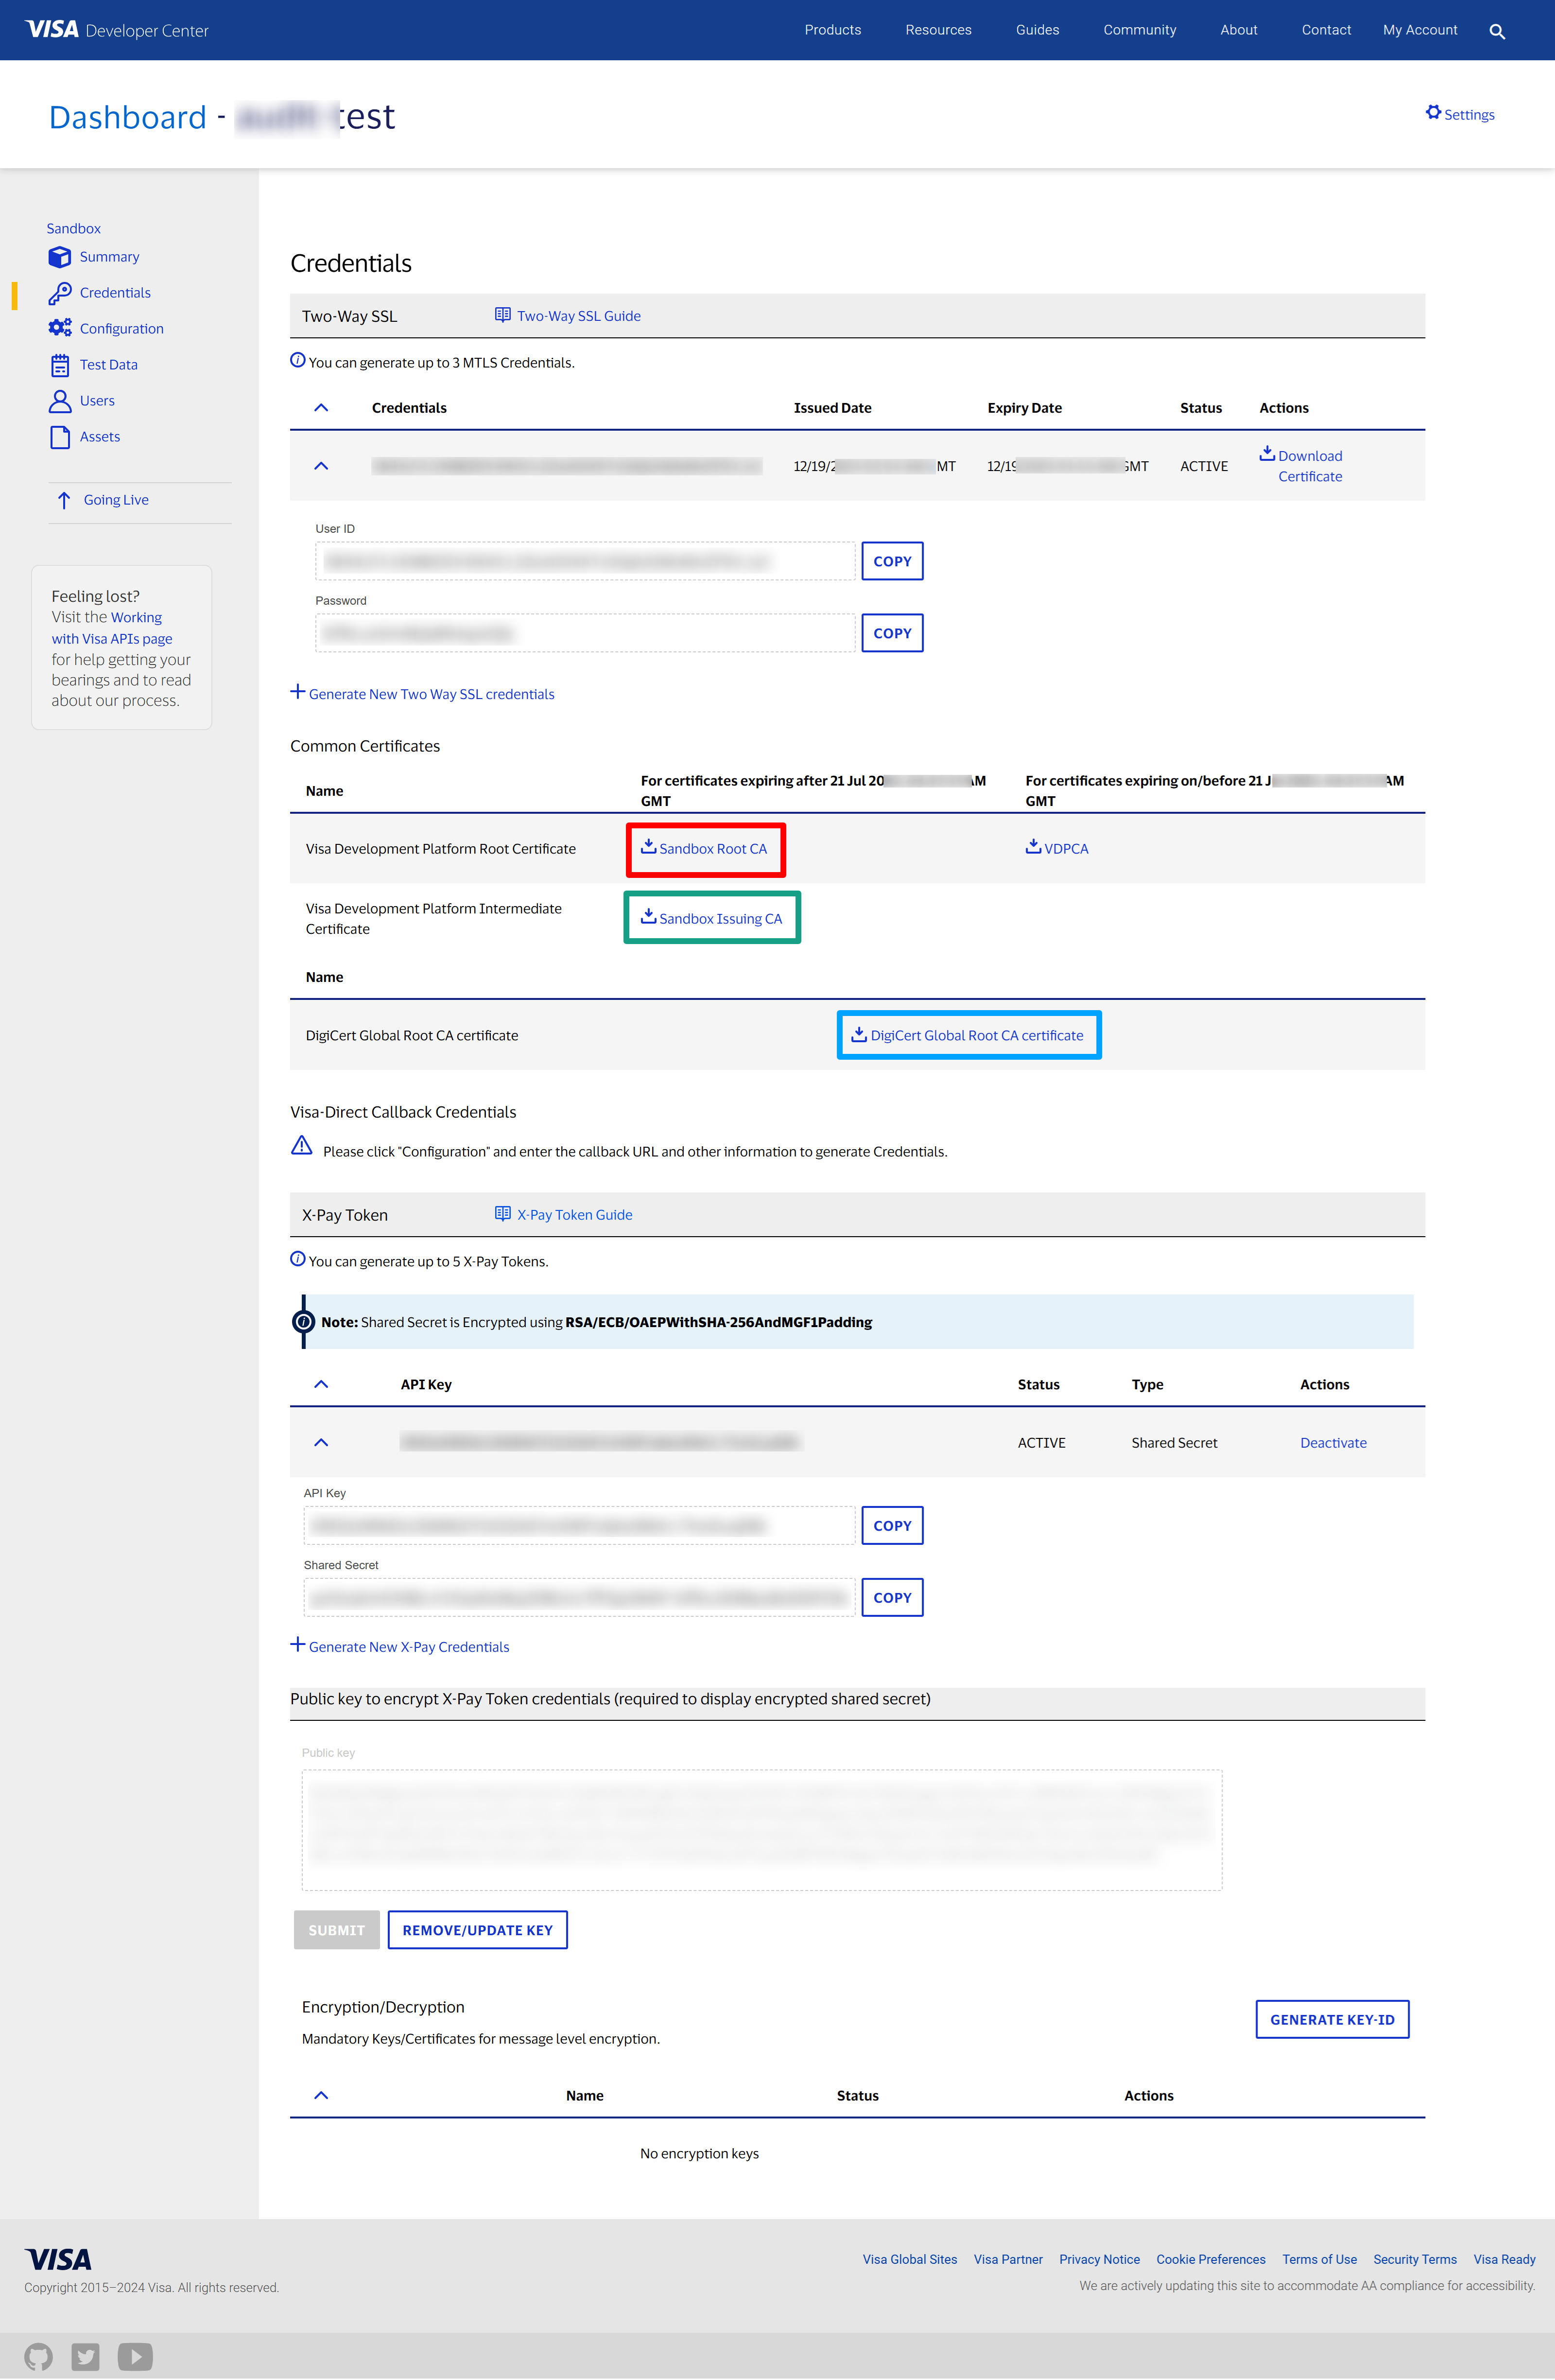This screenshot has height=2380, width=1555.
Task: Click the download icon for VDPCA
Action: [x=1032, y=846]
